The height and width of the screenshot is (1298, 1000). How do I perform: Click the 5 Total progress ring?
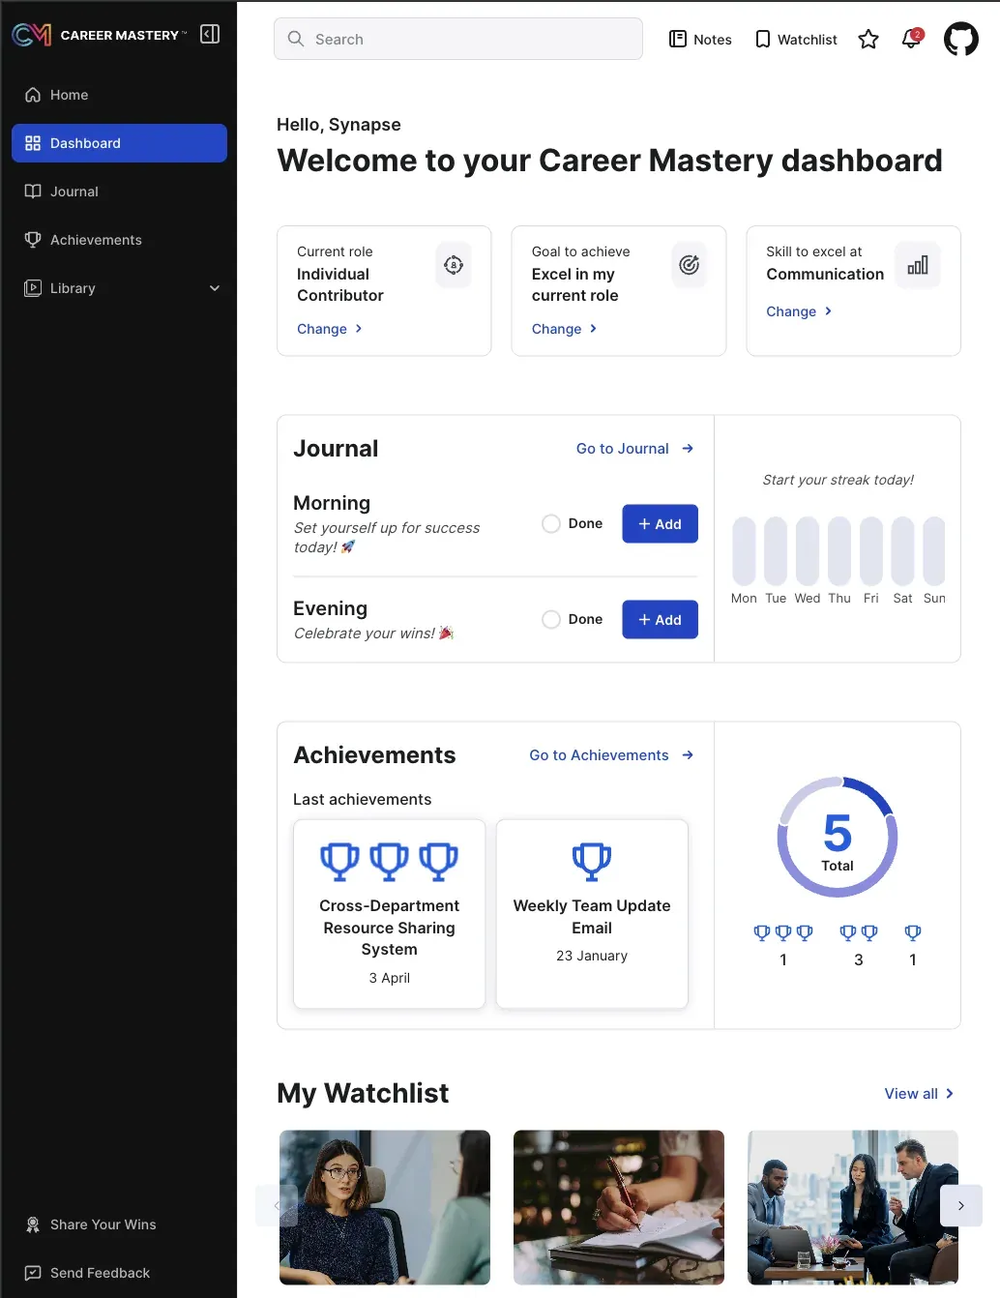tap(838, 837)
